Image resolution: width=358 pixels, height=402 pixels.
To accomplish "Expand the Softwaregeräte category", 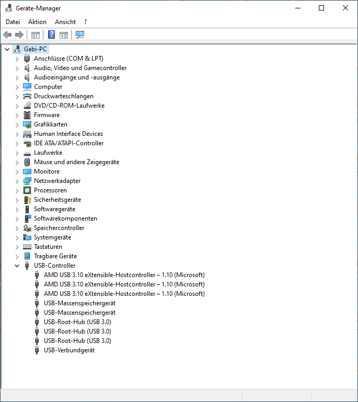I will pos(17,210).
